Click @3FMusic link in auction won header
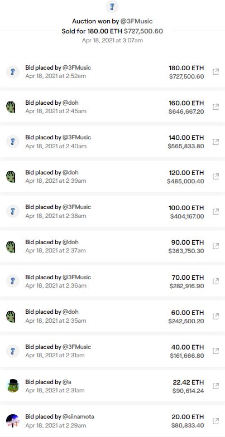 tap(136, 21)
